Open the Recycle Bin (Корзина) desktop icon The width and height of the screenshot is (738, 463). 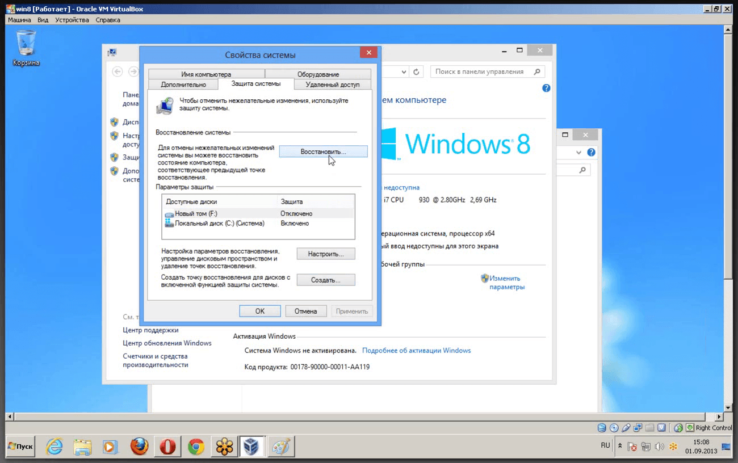[26, 48]
